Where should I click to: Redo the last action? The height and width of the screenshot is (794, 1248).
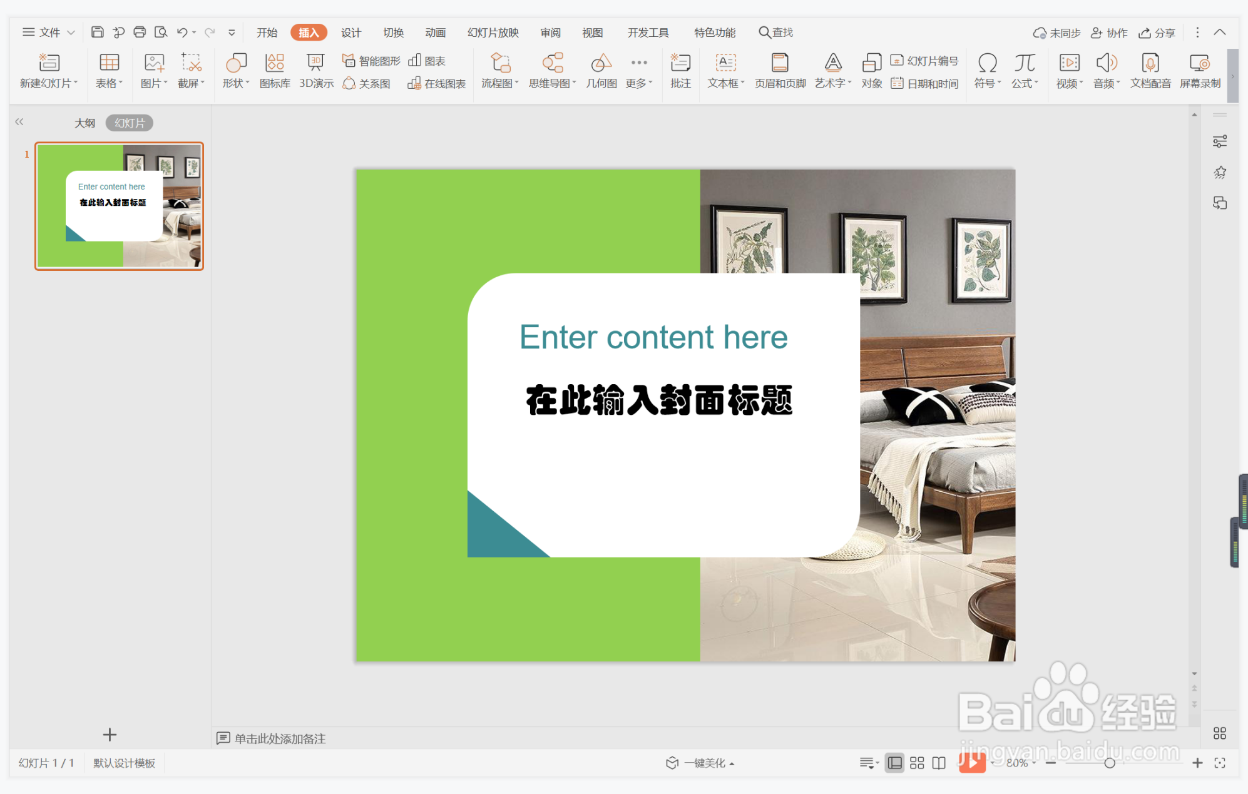pos(210,32)
